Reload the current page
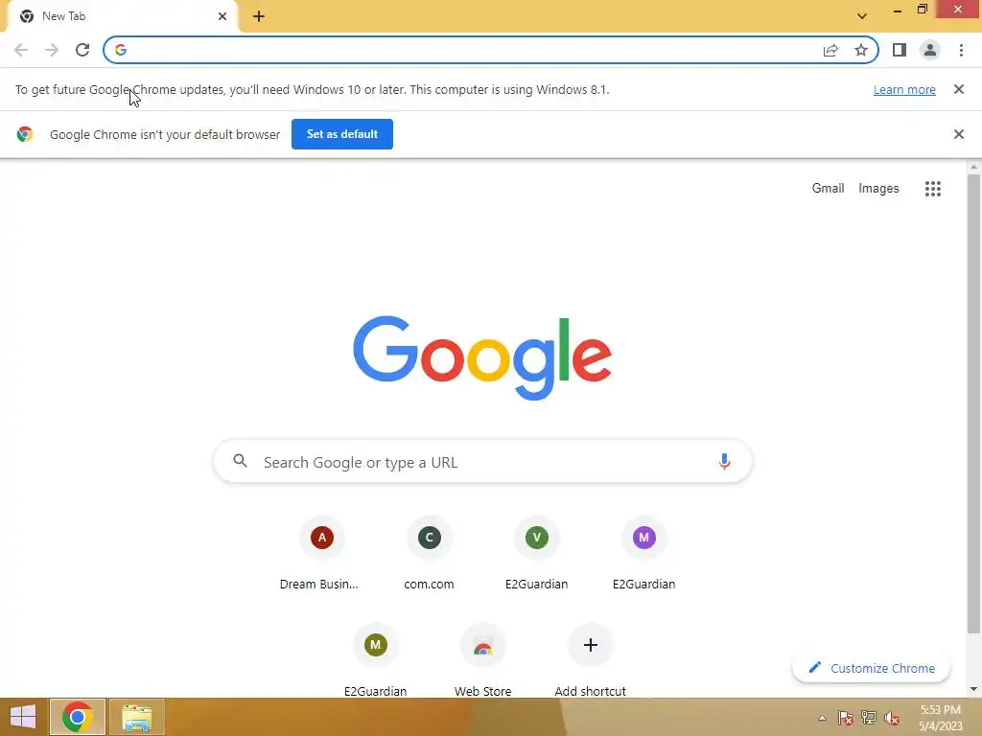 click(x=82, y=50)
